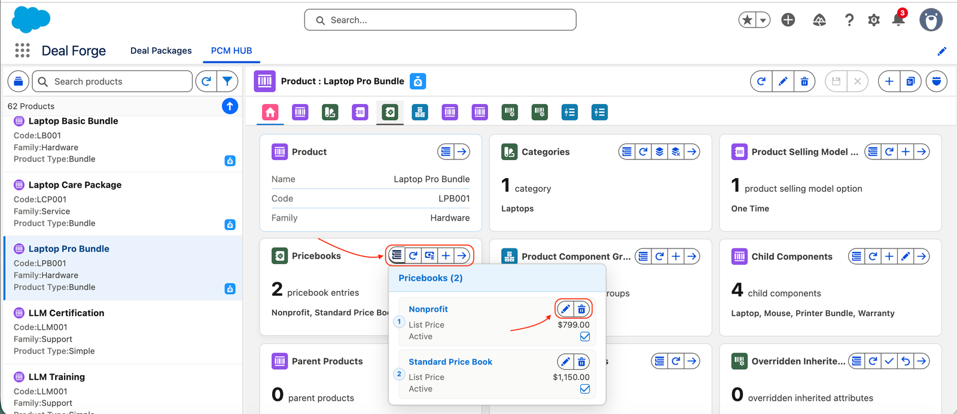Open the Standard Price Book link
The height and width of the screenshot is (414, 957).
click(450, 362)
